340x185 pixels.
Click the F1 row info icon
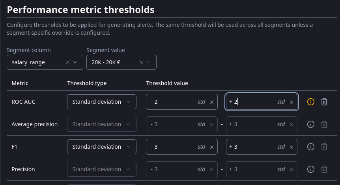click(x=310, y=147)
